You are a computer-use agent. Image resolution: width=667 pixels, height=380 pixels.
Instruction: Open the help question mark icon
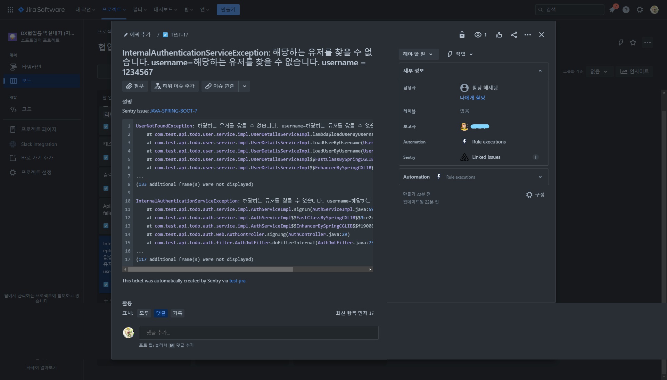[x=626, y=10]
